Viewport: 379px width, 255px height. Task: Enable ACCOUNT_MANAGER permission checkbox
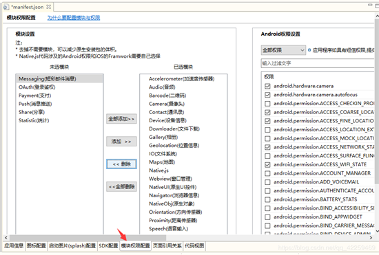(x=267, y=173)
